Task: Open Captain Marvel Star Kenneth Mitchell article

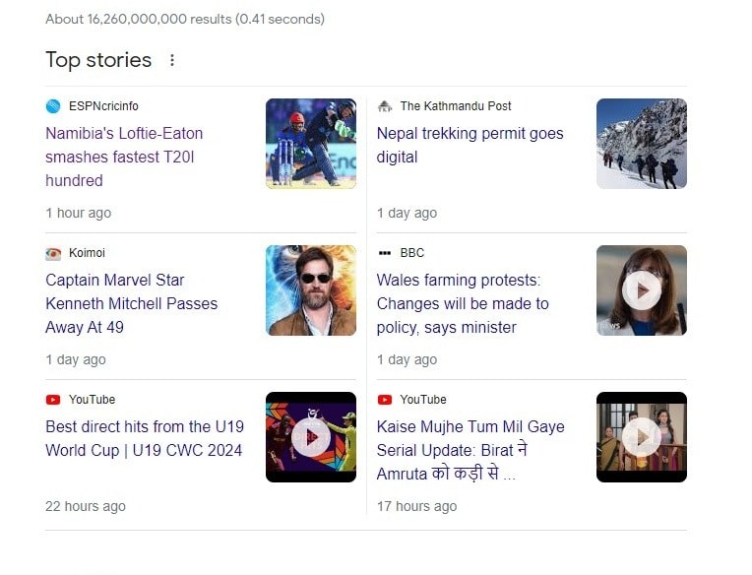Action: pos(132,303)
